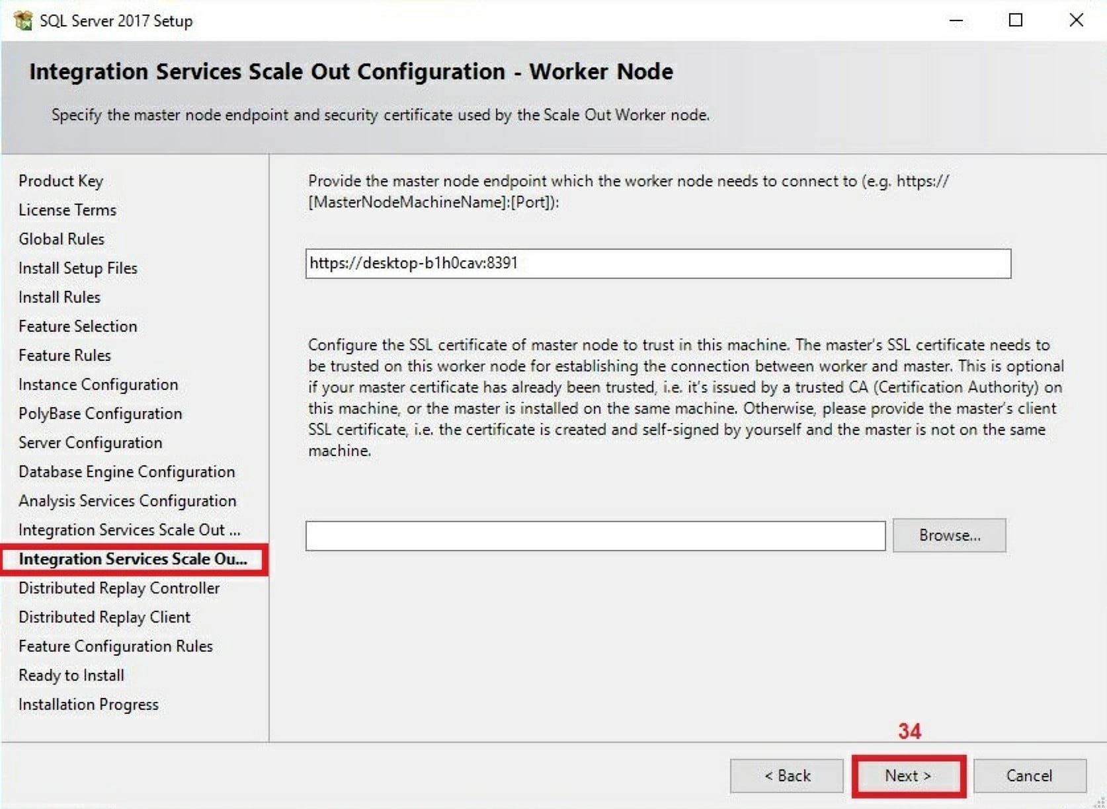Select Ready to Install step
Viewport: 1107px width, 809px height.
tap(71, 675)
